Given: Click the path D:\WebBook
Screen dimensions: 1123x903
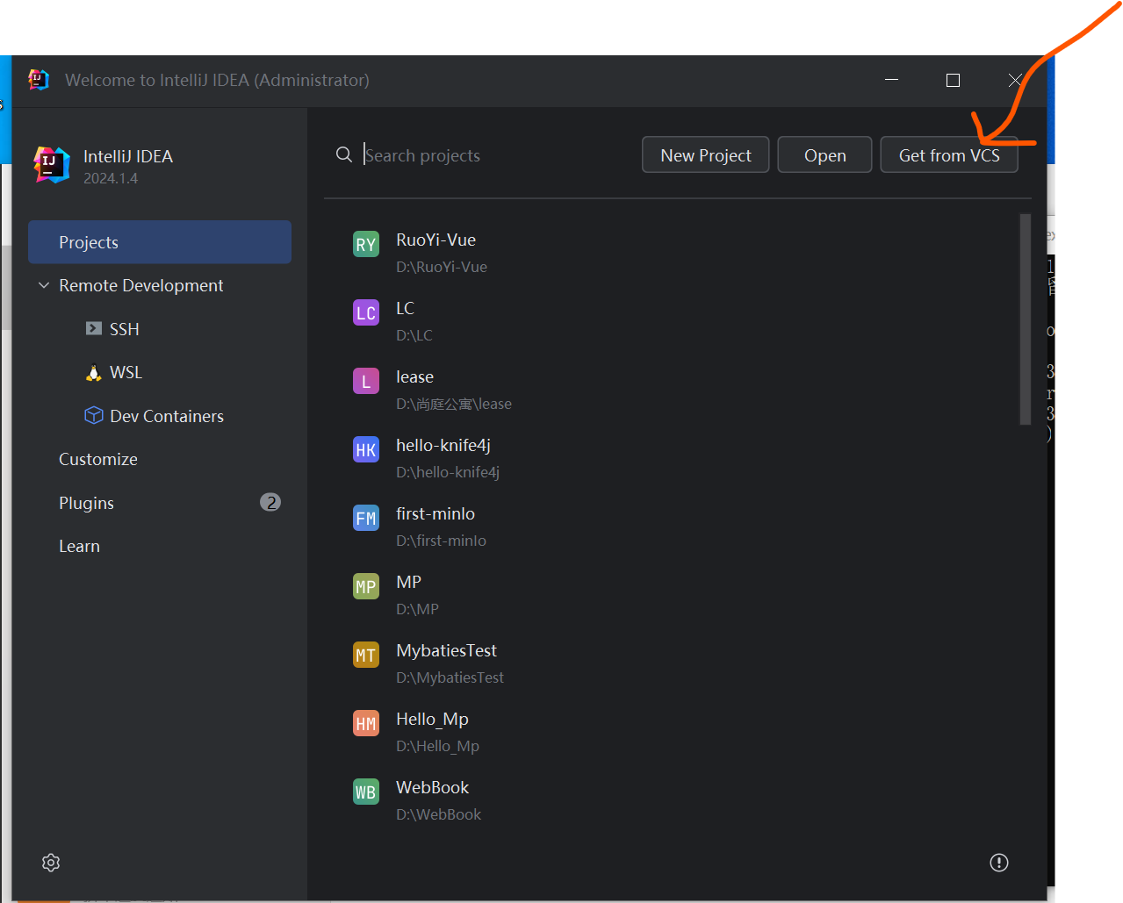Looking at the screenshot, I should click(438, 814).
